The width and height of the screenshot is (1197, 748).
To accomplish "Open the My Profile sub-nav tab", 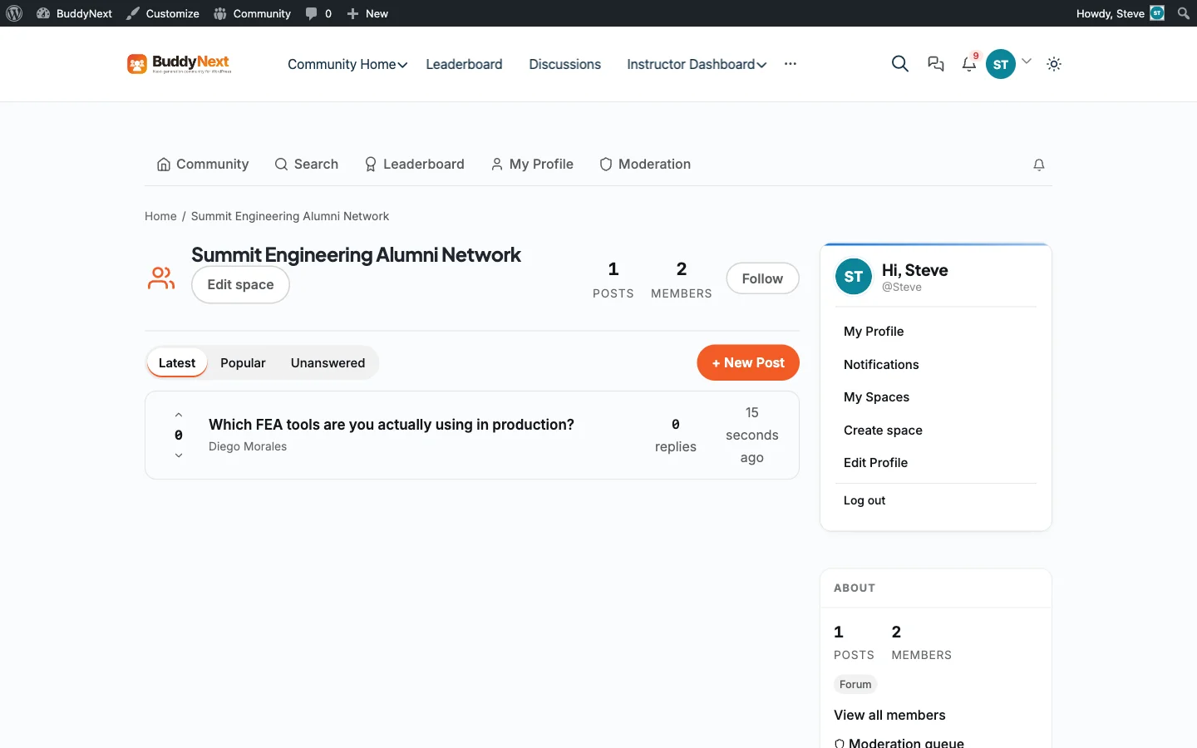I will click(532, 165).
